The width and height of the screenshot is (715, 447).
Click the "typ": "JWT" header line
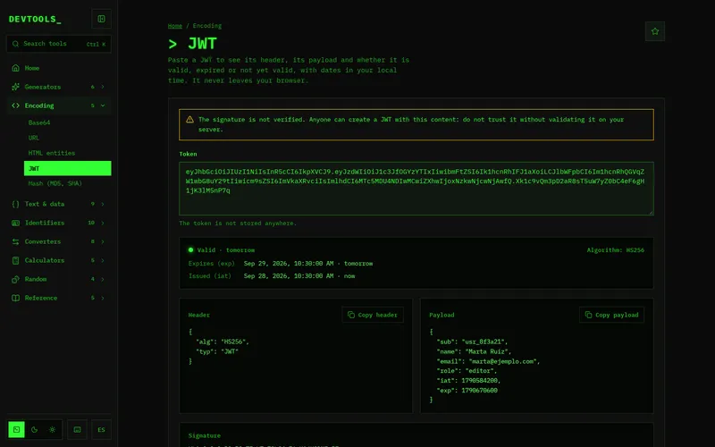click(217, 351)
